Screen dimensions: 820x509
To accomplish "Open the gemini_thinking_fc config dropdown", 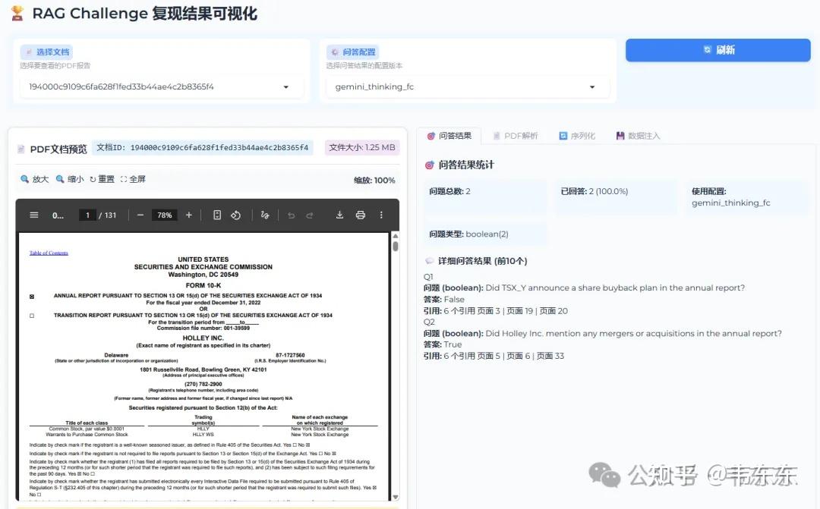I will (465, 86).
